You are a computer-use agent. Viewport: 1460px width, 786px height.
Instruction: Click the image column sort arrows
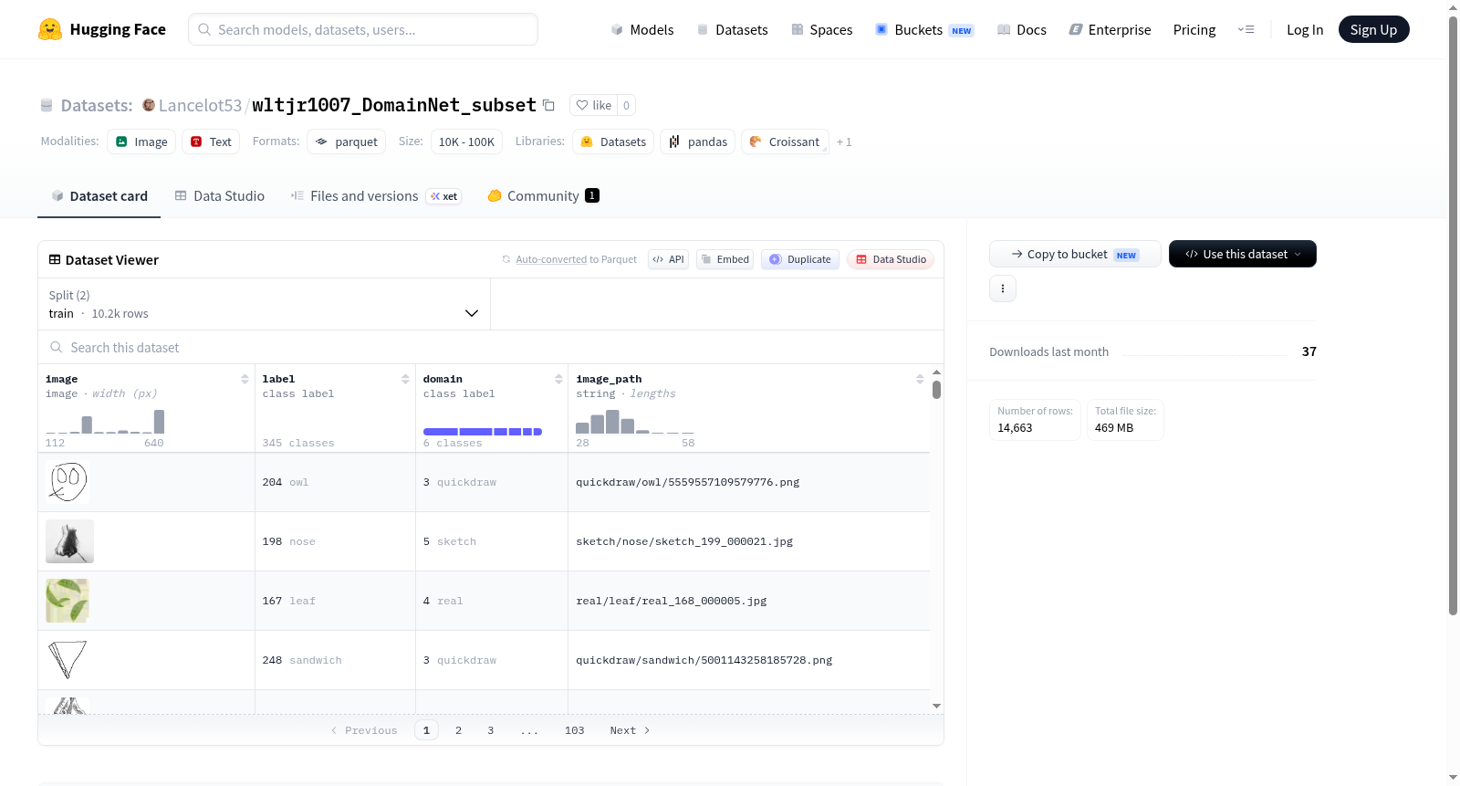(x=245, y=379)
